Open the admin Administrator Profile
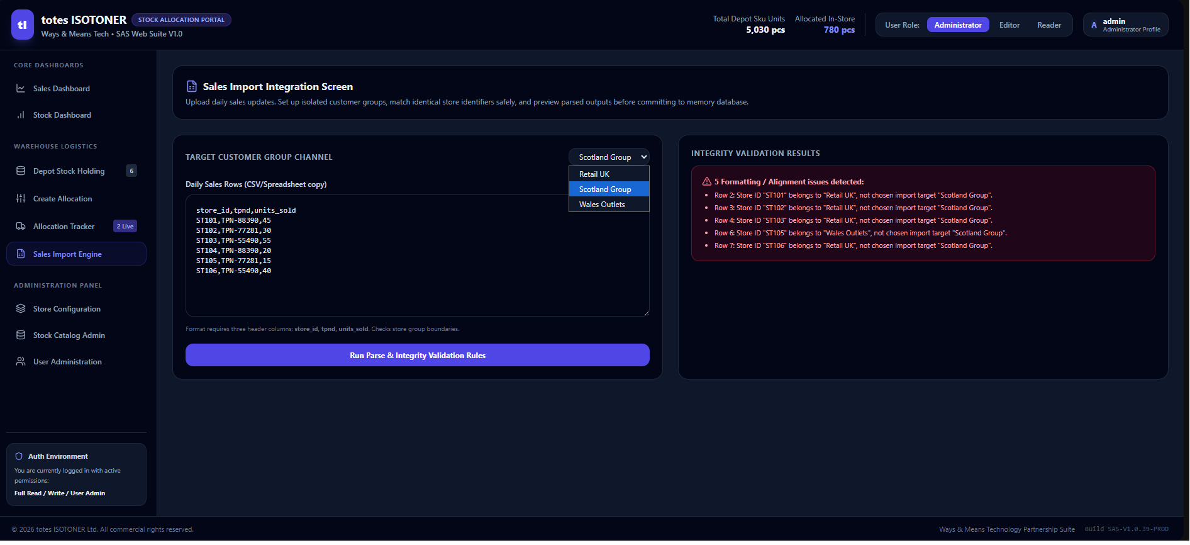The width and height of the screenshot is (1190, 545). click(x=1126, y=25)
